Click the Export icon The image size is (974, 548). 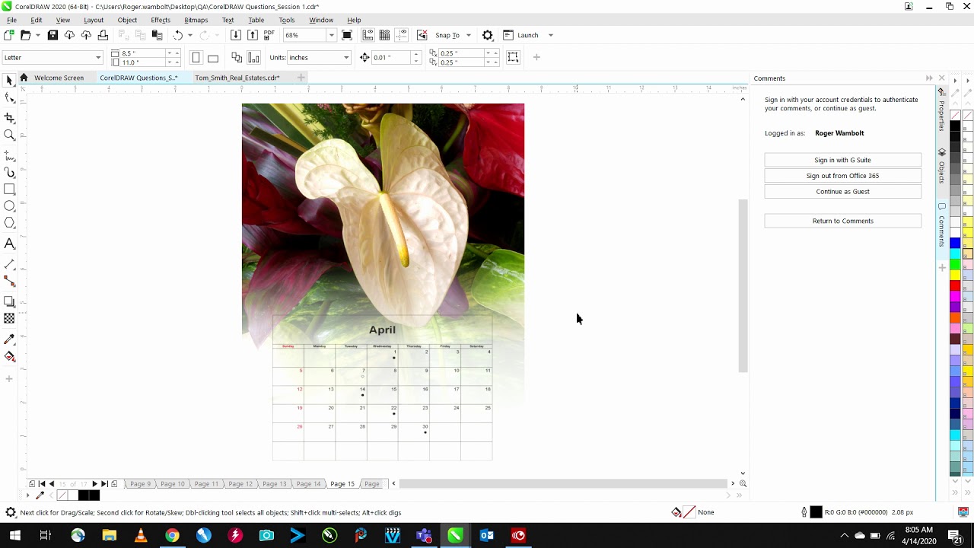pyautogui.click(x=253, y=35)
